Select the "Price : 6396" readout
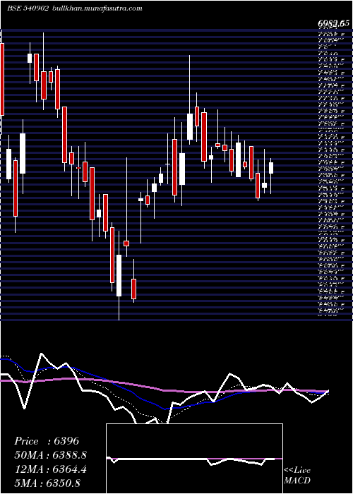 (x=47, y=441)
